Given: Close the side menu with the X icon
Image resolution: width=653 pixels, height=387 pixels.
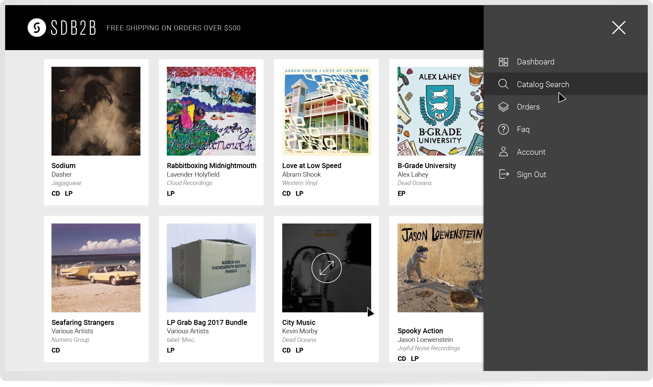Looking at the screenshot, I should pos(619,28).
